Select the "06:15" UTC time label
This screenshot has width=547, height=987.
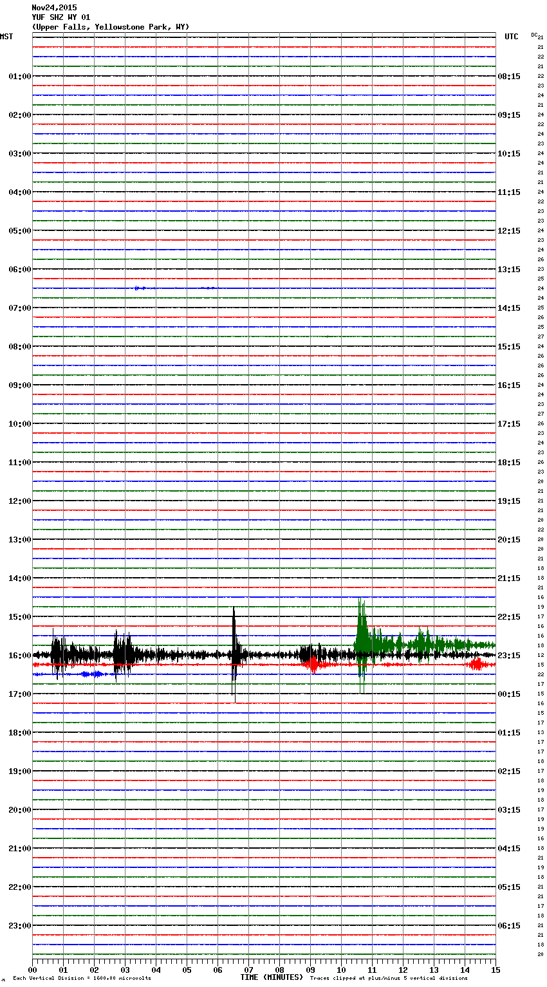pyautogui.click(x=509, y=926)
